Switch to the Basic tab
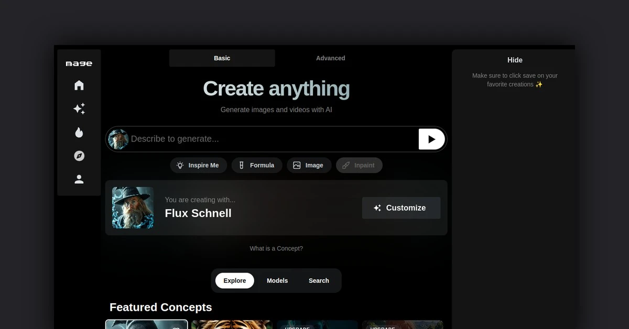This screenshot has height=329, width=629. click(222, 58)
